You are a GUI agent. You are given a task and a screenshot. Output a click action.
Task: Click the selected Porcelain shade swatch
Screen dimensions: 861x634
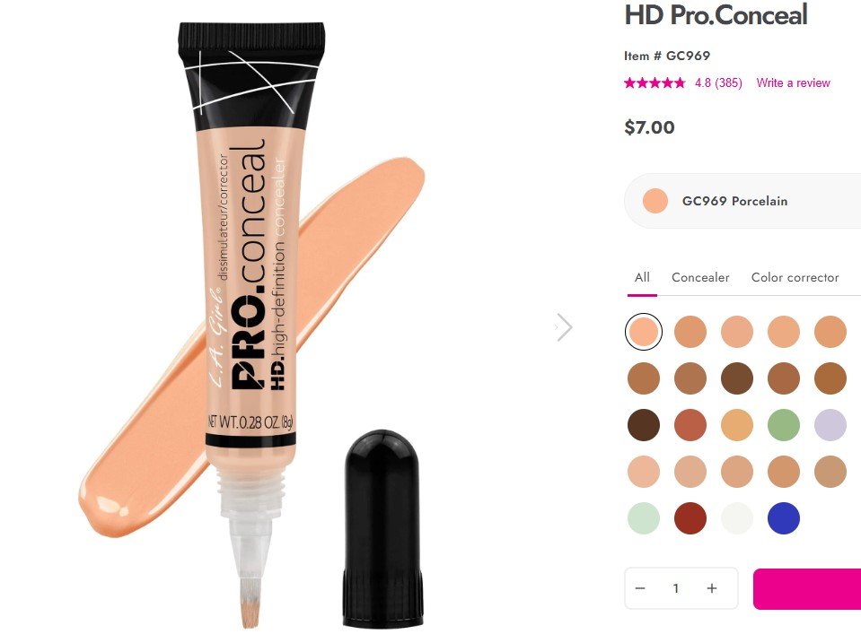(x=644, y=332)
